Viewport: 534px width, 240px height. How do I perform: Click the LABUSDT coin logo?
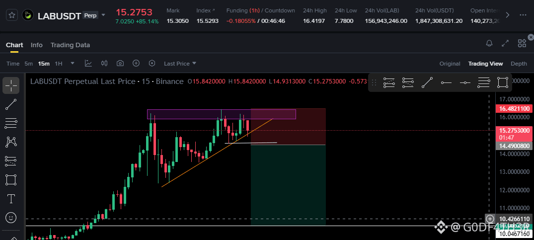[28, 15]
